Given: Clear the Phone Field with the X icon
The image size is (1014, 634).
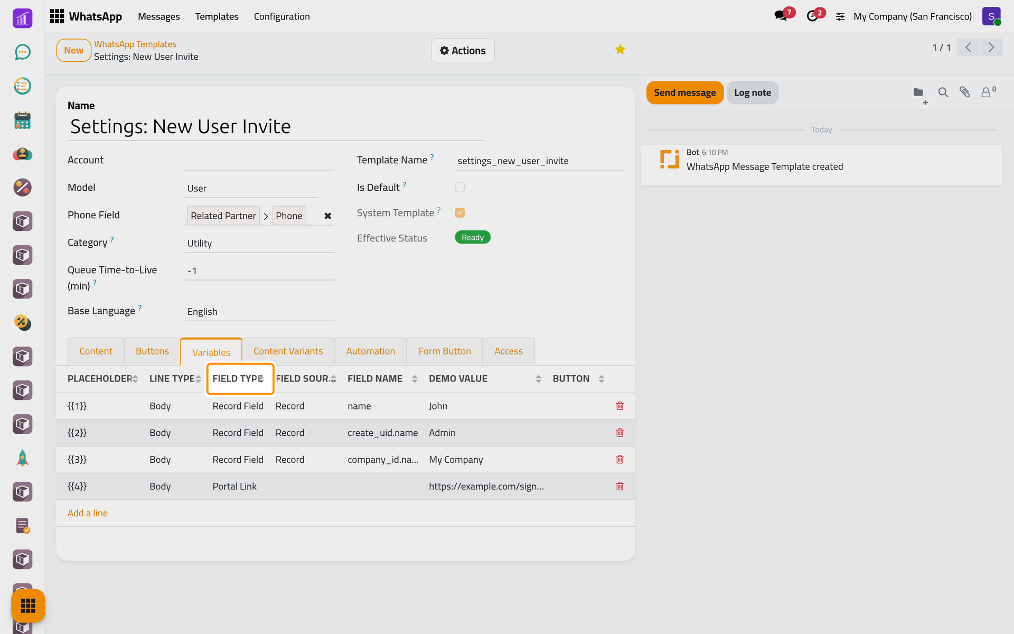Looking at the screenshot, I should coord(327,216).
